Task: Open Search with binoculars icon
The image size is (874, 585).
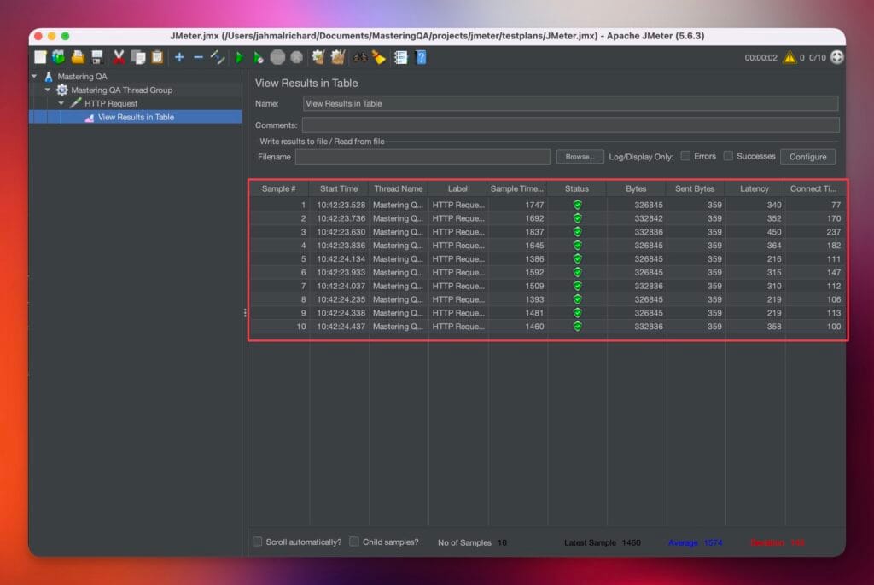Action: pos(359,57)
